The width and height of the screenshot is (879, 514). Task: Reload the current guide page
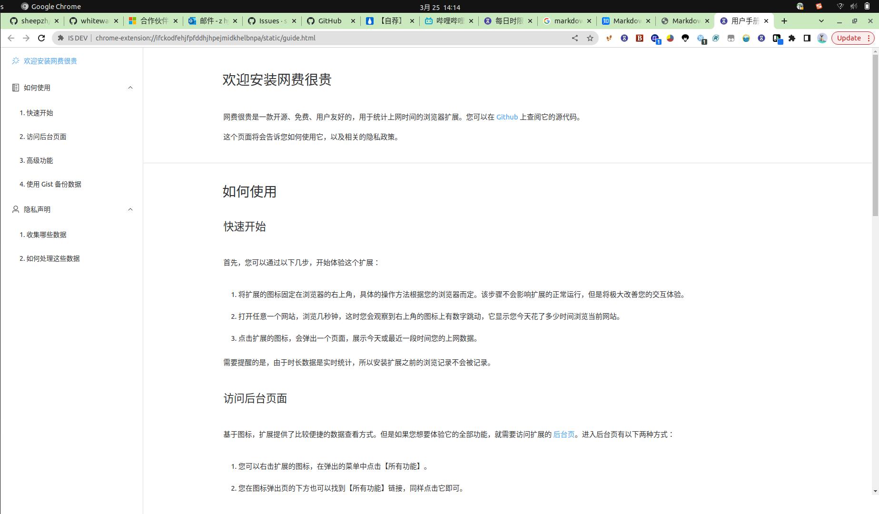pyautogui.click(x=41, y=38)
